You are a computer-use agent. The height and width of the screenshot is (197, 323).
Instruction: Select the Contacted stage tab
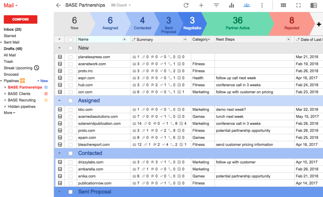pyautogui.click(x=142, y=24)
